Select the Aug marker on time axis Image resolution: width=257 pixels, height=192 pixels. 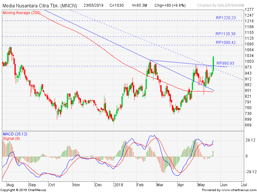click(x=10, y=185)
